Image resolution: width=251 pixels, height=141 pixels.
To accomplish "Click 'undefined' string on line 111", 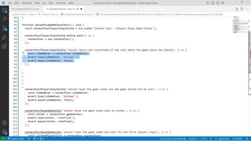I will pyautogui.click(x=65, y=118).
